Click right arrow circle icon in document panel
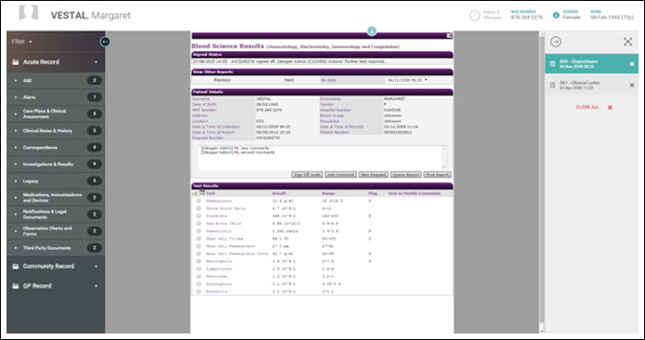The image size is (645, 340). point(556,42)
